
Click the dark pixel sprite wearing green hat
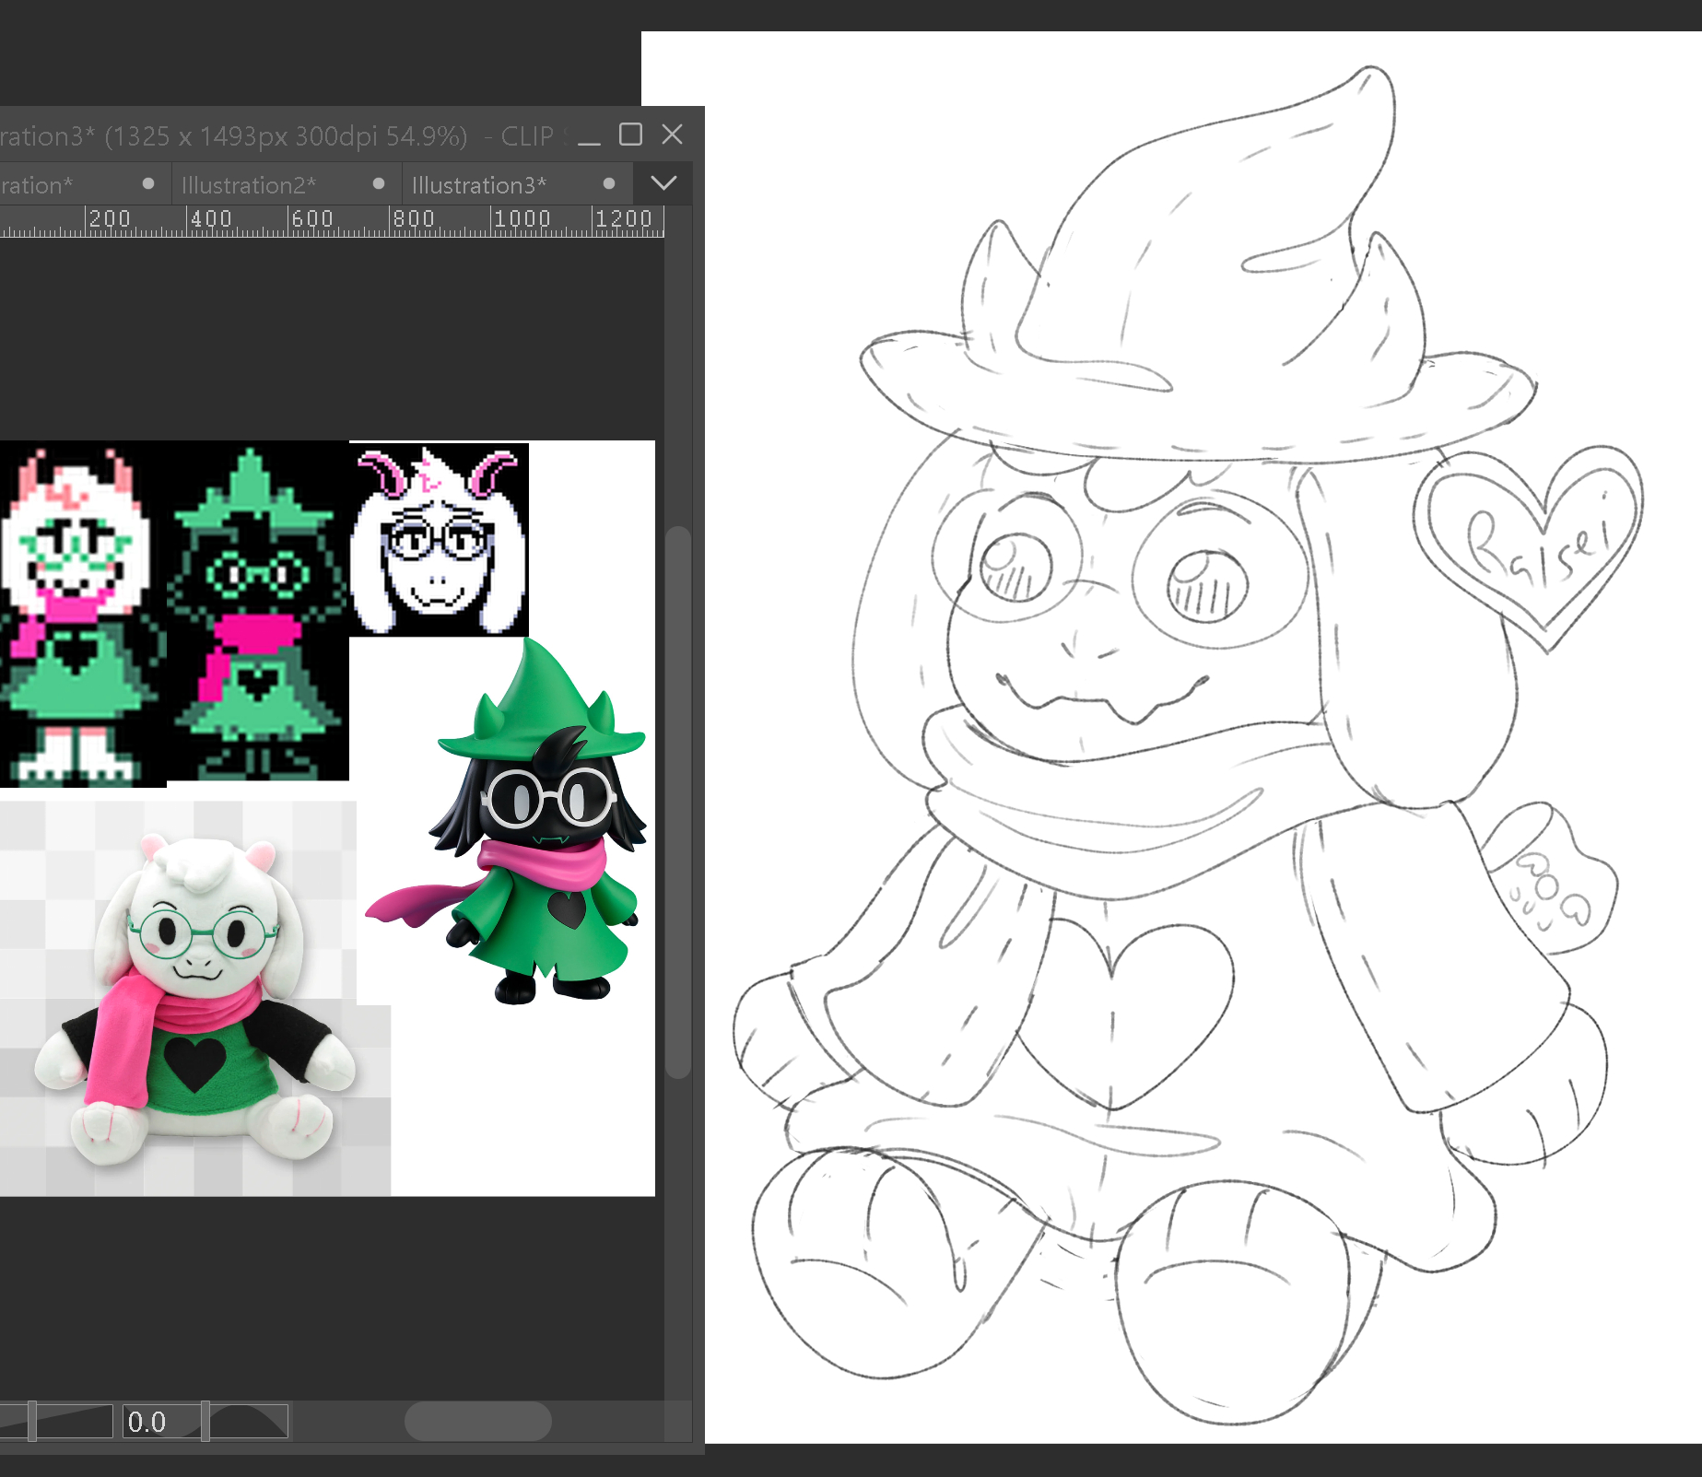[x=256, y=613]
